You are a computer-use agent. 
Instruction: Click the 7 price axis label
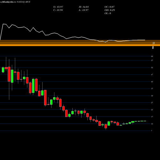pyautogui.click(x=152, y=131)
